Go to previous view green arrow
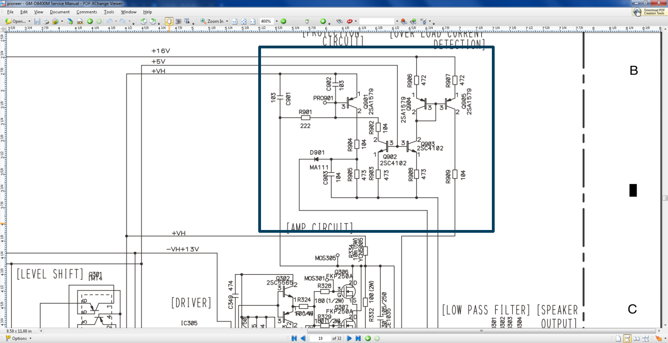 [x=90, y=21]
